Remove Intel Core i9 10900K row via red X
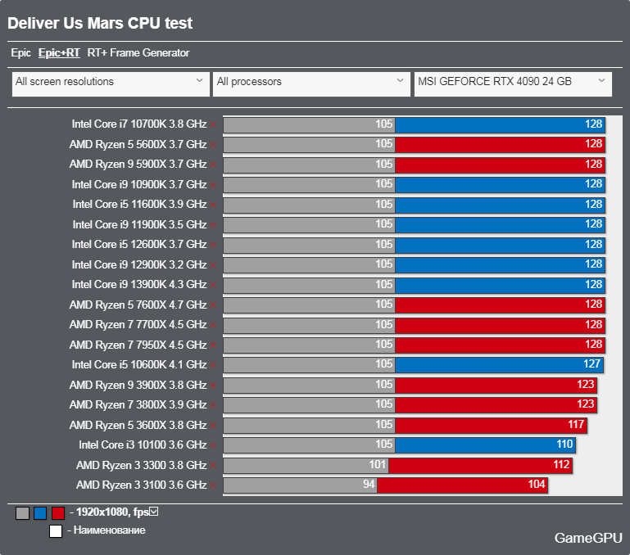Image resolution: width=630 pixels, height=555 pixels. (213, 185)
